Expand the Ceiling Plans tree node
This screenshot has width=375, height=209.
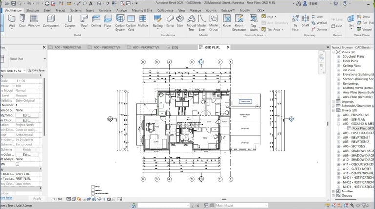[338, 66]
